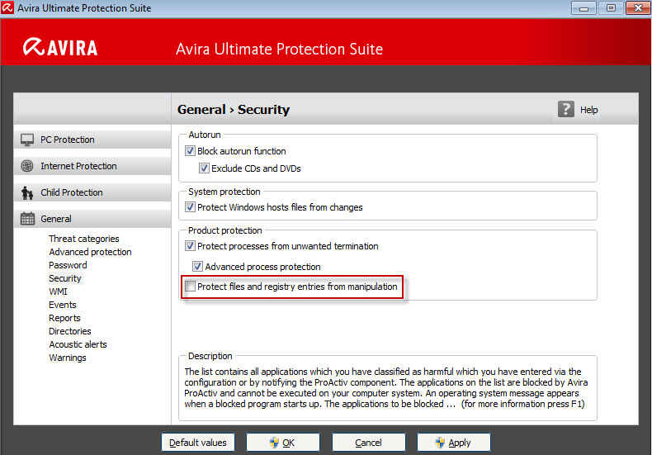652x455 pixels.
Task: Click the Description group label
Action: 210,356
